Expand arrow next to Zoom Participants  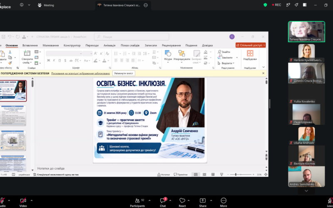click(149, 201)
